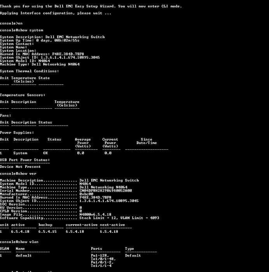The width and height of the screenshot is (269, 272).
Task: Select the MAC address F48E.384D.7BF8 in show system output
Action: click(68, 54)
